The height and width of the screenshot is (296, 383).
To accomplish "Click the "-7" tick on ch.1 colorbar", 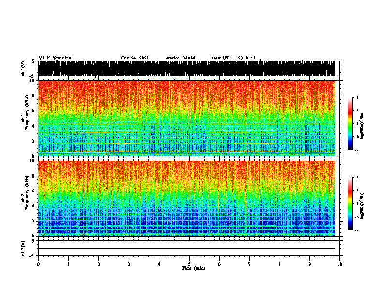I will [x=357, y=150].
